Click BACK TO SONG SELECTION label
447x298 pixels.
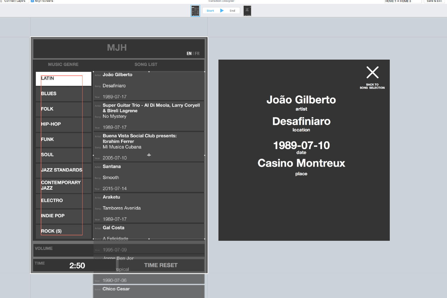pos(372,86)
